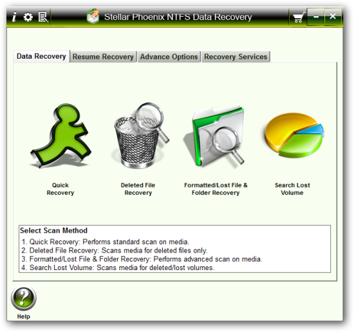The width and height of the screenshot is (354, 332).
Task: Switch to the Data Recovery tab
Action: [x=41, y=56]
